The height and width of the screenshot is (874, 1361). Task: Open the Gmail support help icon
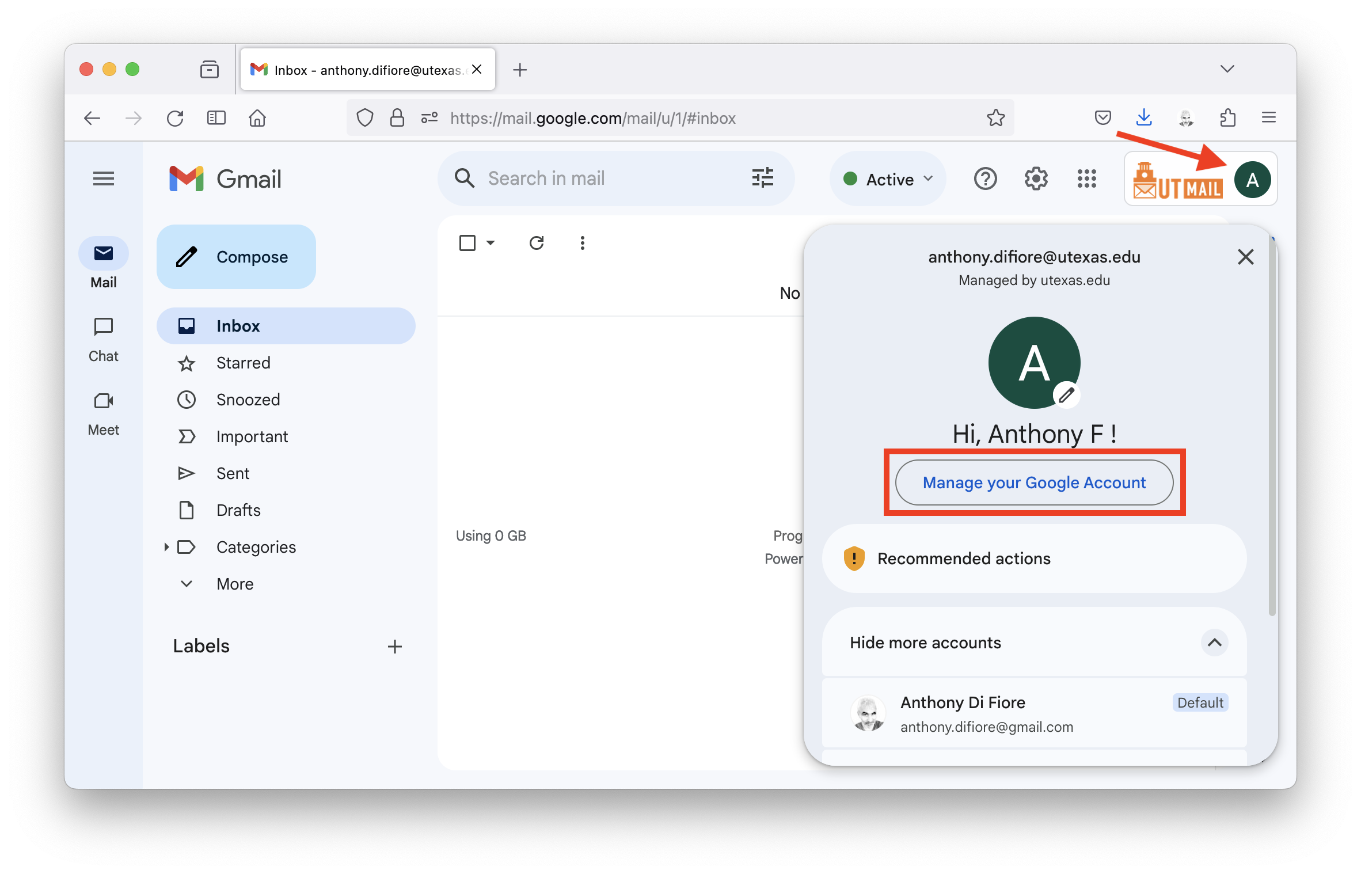[x=985, y=179]
